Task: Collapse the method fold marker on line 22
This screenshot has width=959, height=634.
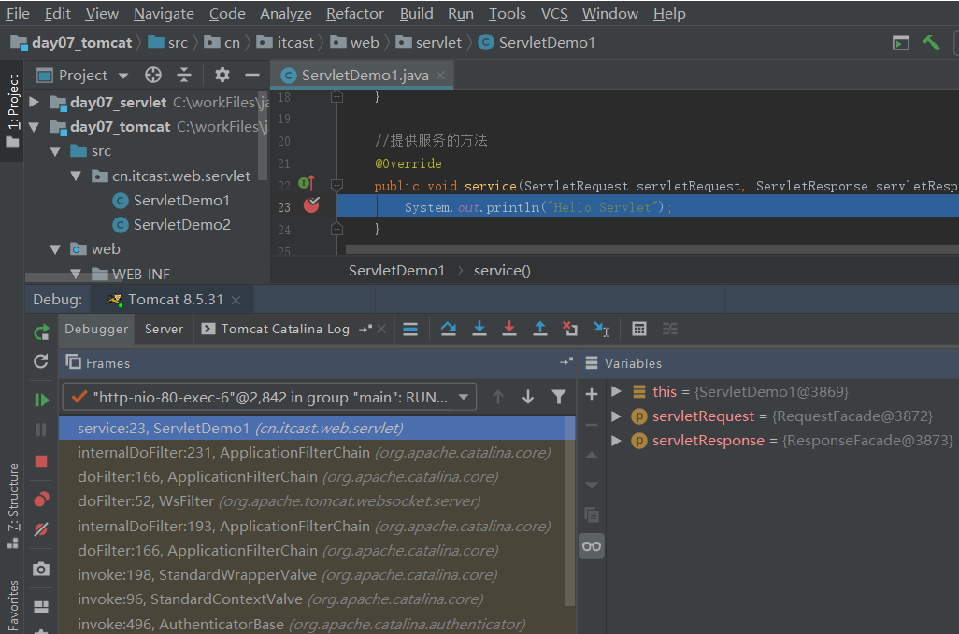Action: [x=336, y=184]
